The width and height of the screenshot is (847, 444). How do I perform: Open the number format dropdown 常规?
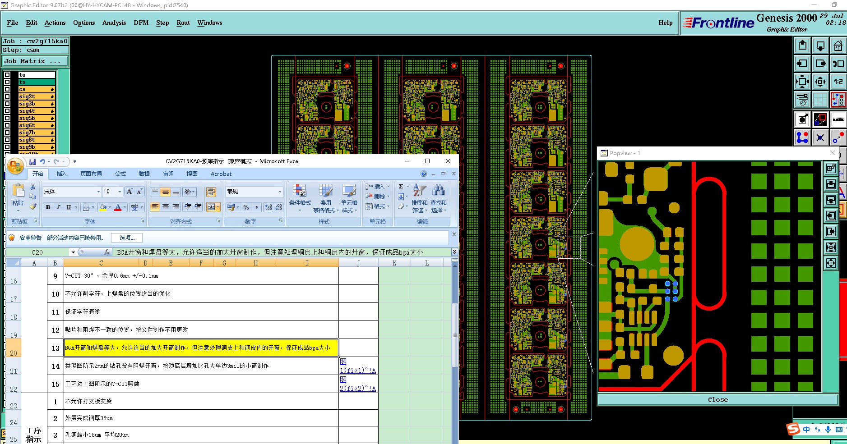tap(280, 192)
